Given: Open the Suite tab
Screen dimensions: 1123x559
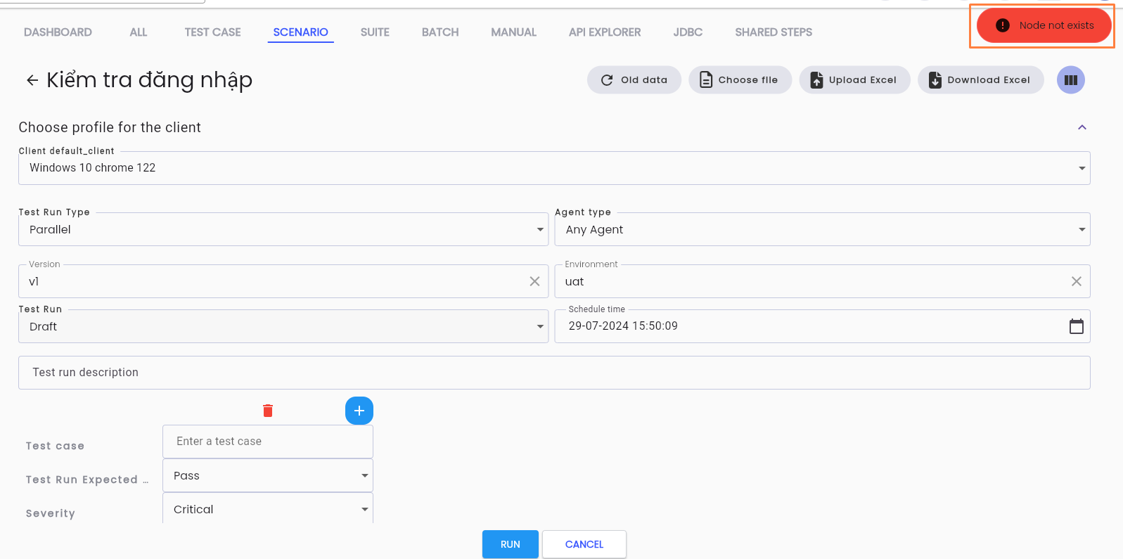Looking at the screenshot, I should click(375, 32).
